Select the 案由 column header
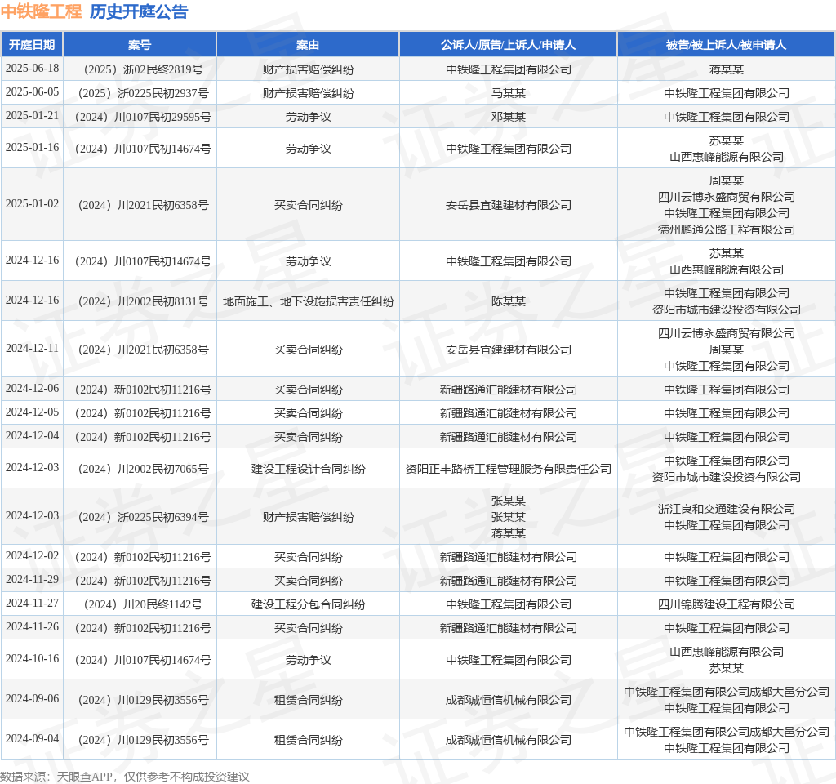Image resolution: width=836 pixels, height=784 pixels. 308,45
